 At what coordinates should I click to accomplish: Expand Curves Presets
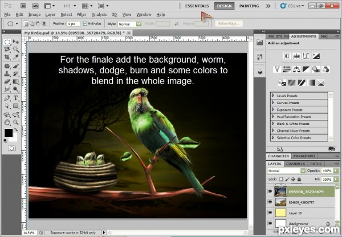[273, 102]
